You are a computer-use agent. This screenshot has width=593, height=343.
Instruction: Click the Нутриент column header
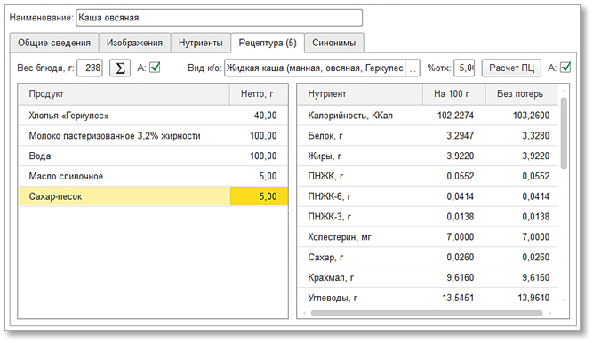point(360,94)
